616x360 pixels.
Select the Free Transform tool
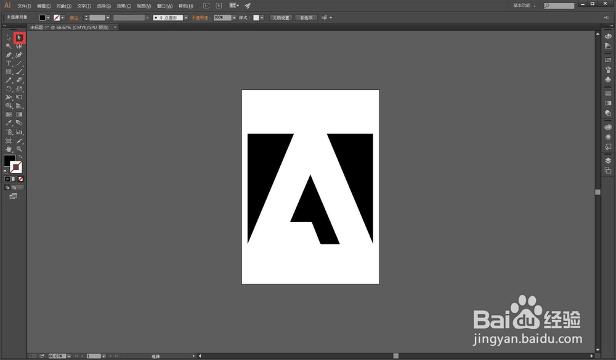point(19,97)
